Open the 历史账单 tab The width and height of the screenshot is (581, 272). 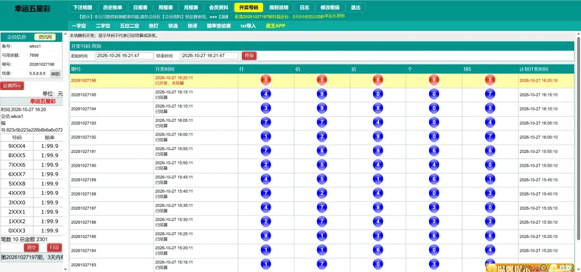tap(113, 7)
